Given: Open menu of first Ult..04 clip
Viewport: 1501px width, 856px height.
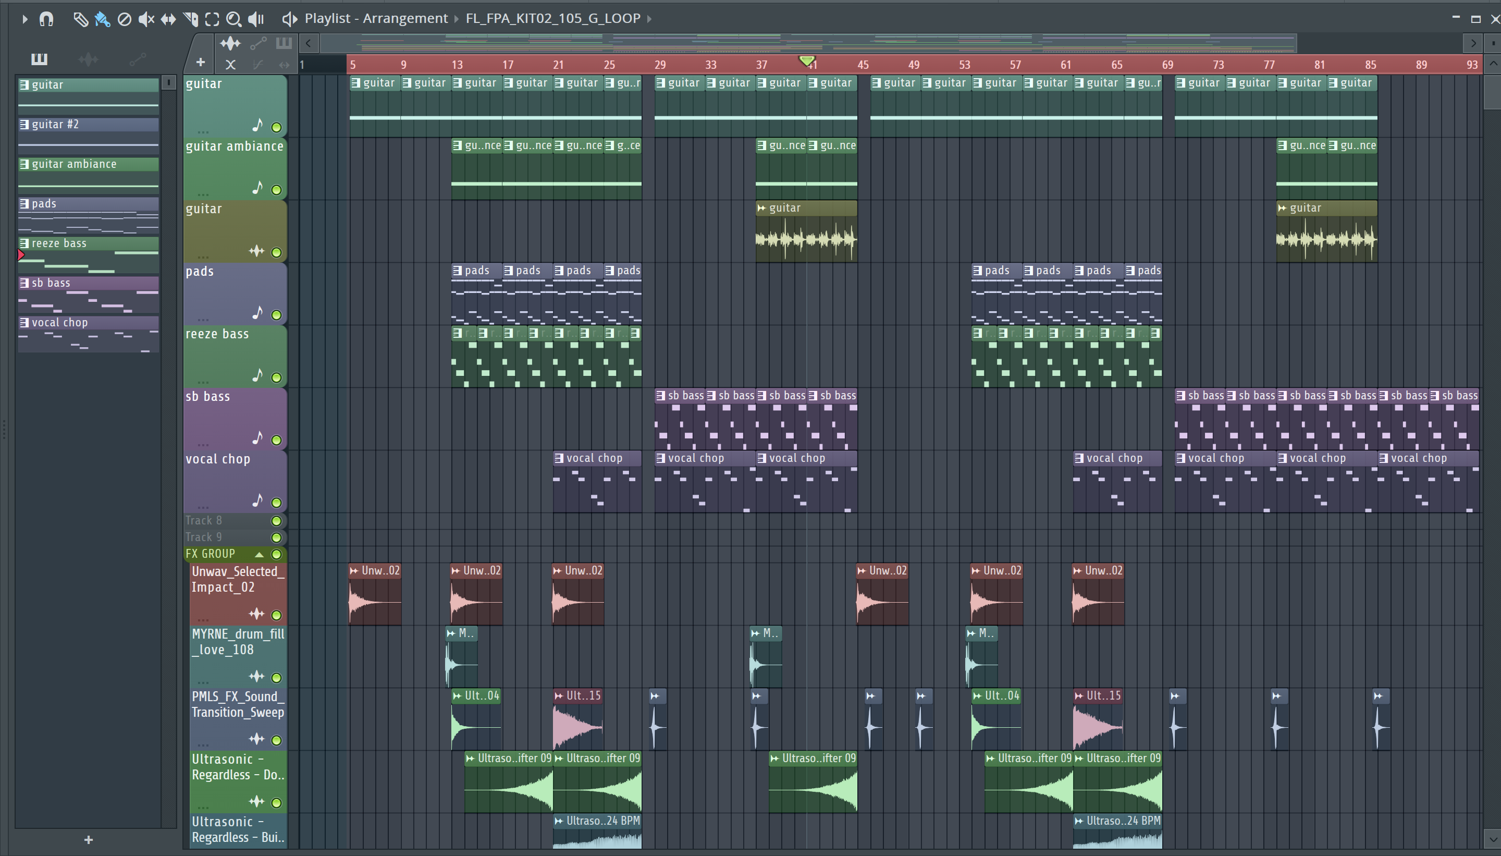Looking at the screenshot, I should pos(457,695).
